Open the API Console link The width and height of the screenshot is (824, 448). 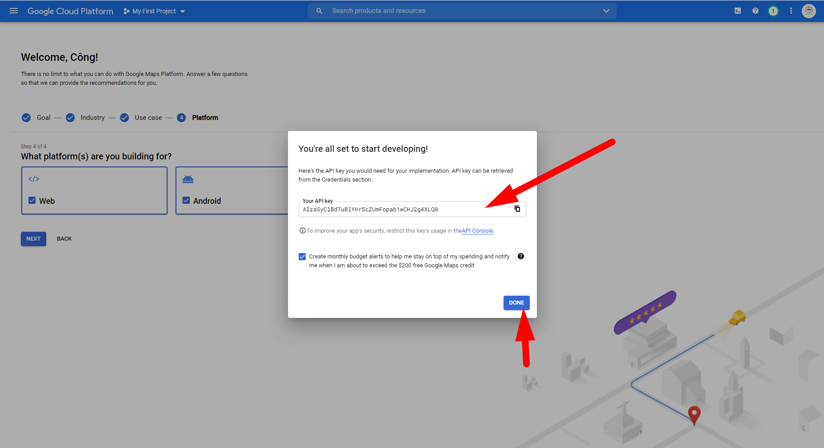(x=477, y=231)
